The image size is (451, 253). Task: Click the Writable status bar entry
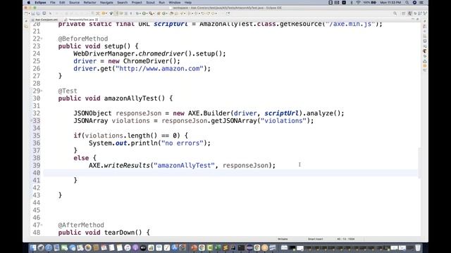tap(283, 239)
